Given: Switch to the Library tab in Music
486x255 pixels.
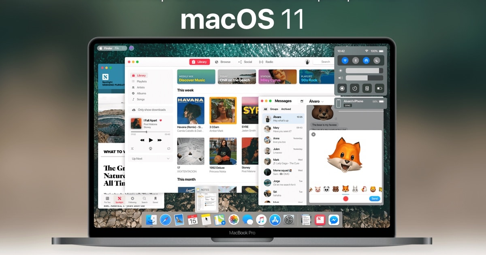Looking at the screenshot, I should tap(199, 62).
